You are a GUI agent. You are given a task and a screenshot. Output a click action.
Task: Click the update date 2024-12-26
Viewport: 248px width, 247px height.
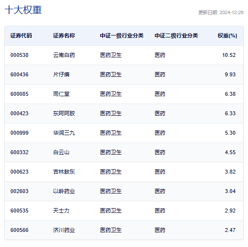pyautogui.click(x=231, y=13)
